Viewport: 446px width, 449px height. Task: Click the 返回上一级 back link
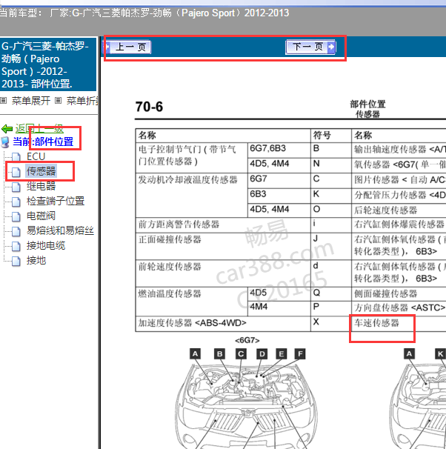coord(39,129)
